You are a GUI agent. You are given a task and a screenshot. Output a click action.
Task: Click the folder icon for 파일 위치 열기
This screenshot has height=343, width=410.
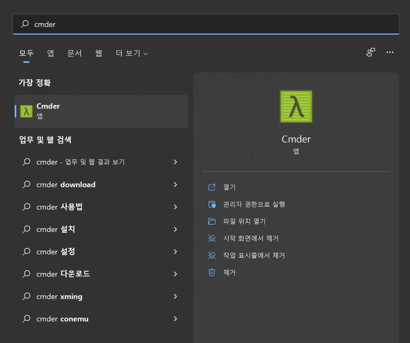tap(212, 221)
